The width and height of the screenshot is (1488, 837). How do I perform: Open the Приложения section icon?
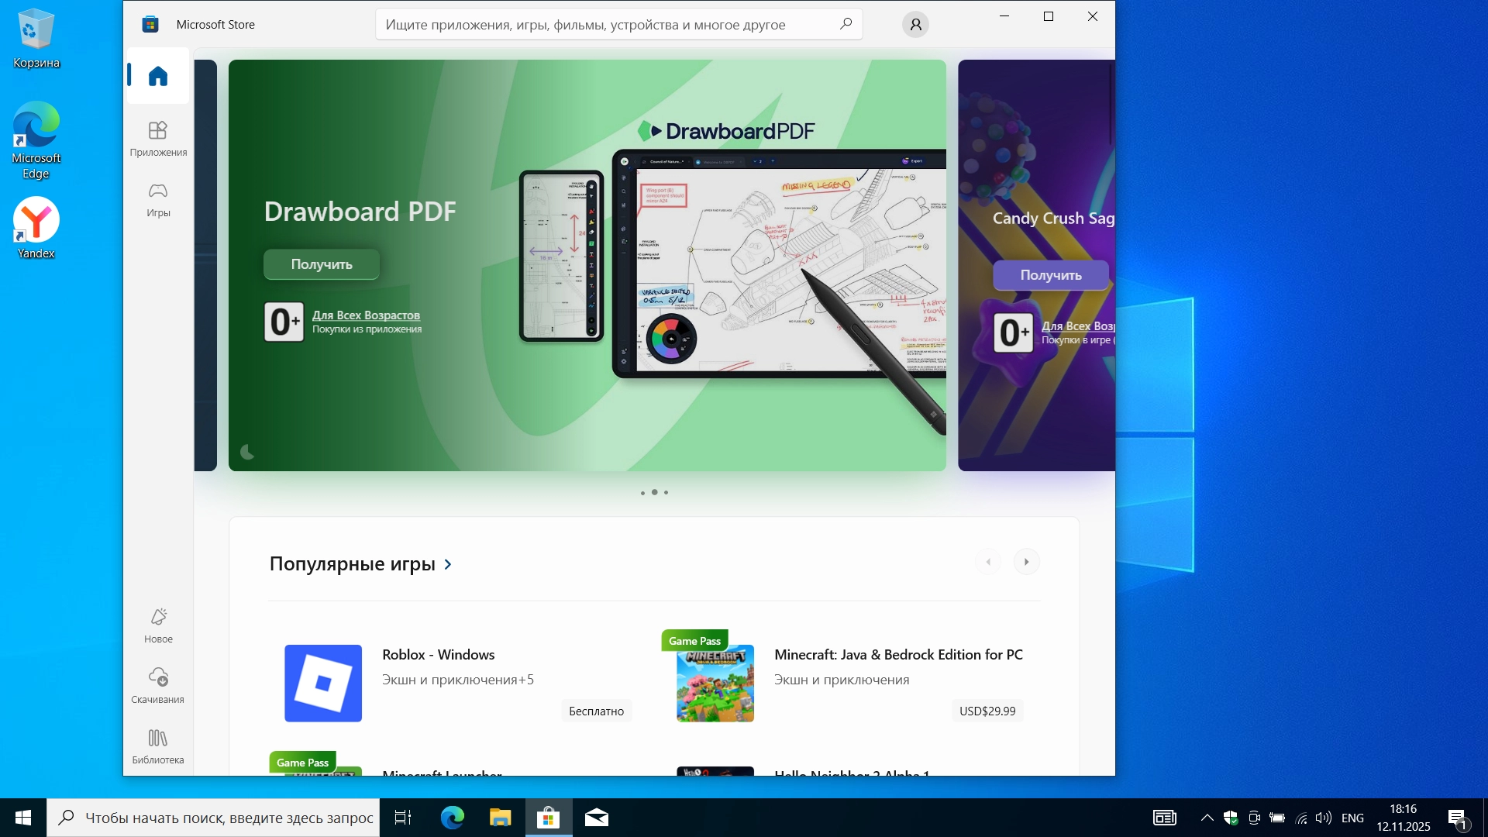point(158,130)
